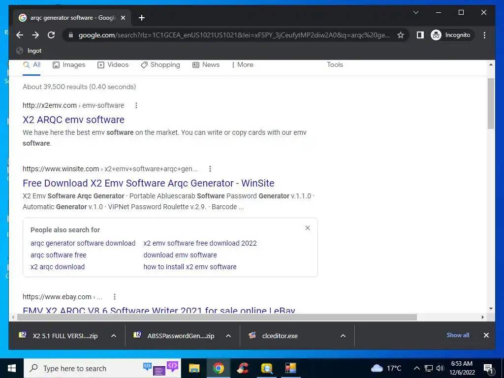
Task: Click the horizontal page scrollbar thumb
Action: click(217, 317)
